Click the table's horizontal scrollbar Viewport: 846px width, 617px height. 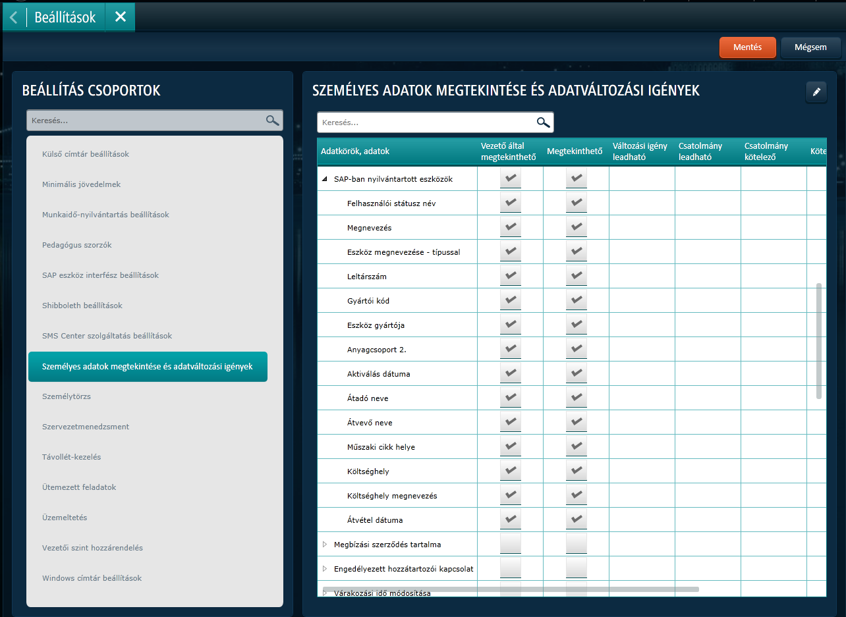511,589
